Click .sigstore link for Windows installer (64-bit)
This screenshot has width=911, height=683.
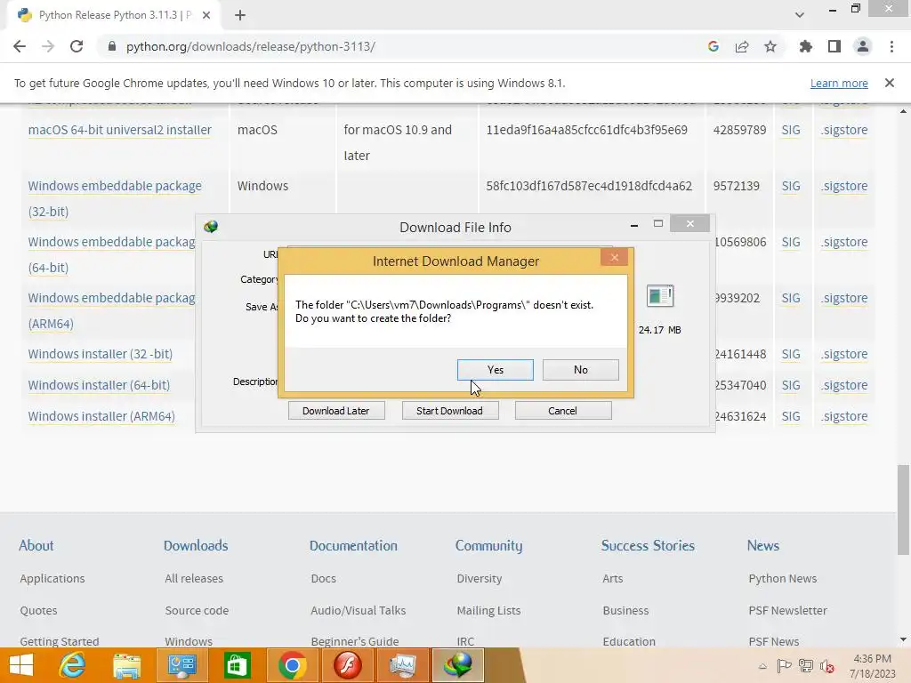point(844,385)
